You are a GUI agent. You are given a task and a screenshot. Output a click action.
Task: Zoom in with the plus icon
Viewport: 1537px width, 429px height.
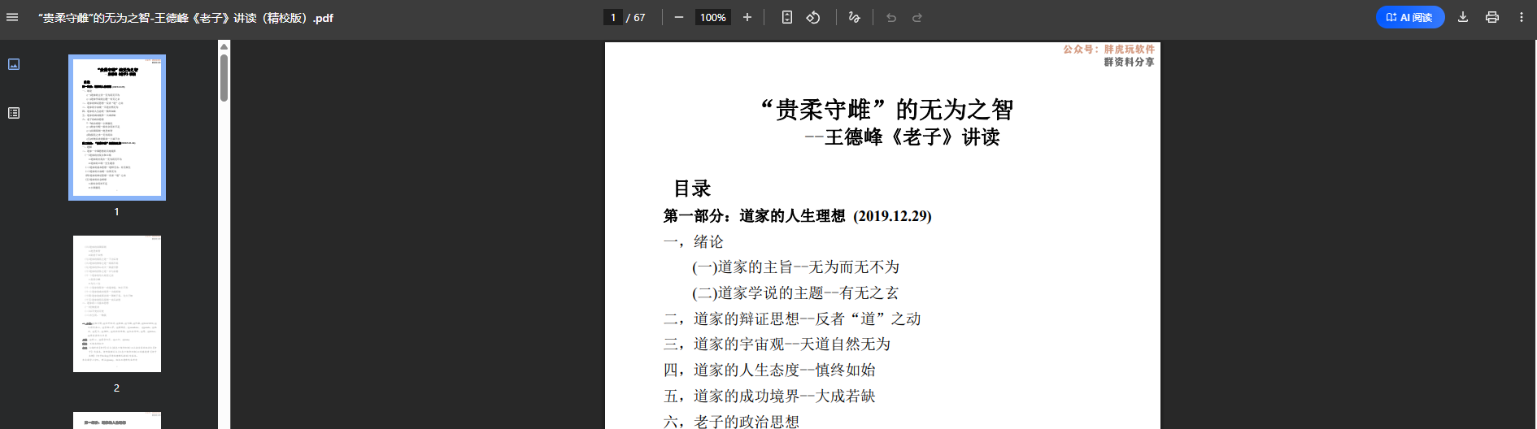point(747,17)
